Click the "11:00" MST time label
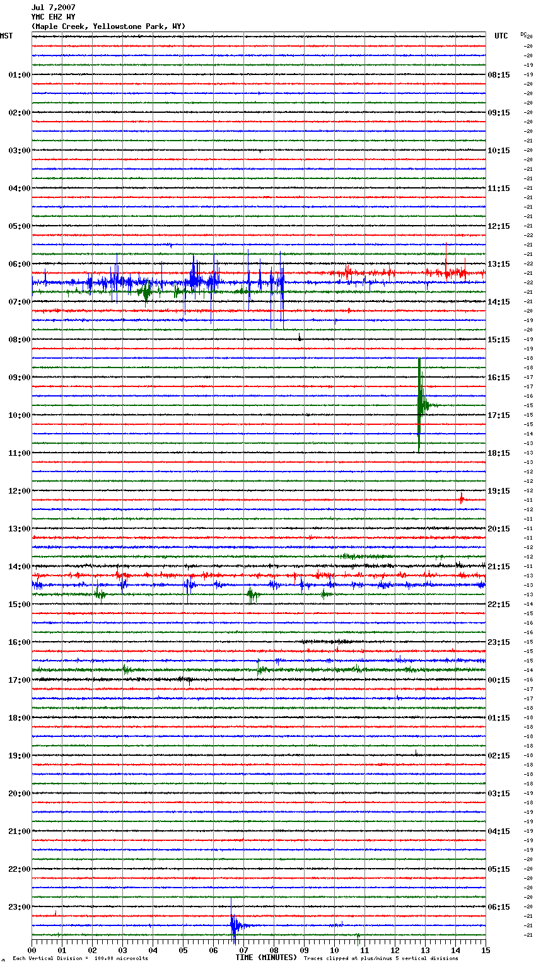Screen dimensions: 536x967 [x=20, y=453]
